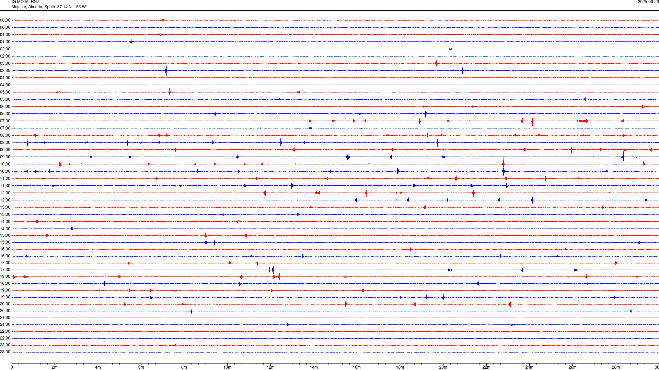Viewport: 659px width, 370px height.
Task: Click the 01:00 row label
Action: pyautogui.click(x=5, y=35)
